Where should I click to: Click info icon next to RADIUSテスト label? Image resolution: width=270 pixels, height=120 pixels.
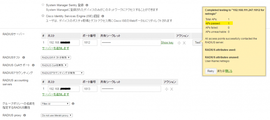(24, 57)
